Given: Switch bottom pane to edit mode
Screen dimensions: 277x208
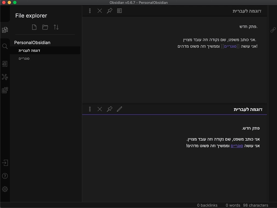Looking at the screenshot, I should [x=120, y=109].
